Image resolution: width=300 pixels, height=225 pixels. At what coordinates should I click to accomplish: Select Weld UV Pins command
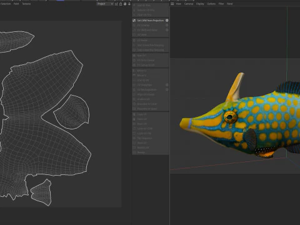tap(151, 5)
